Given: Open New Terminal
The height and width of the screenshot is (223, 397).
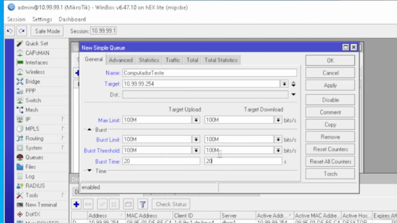Looking at the screenshot, I should [x=41, y=205].
